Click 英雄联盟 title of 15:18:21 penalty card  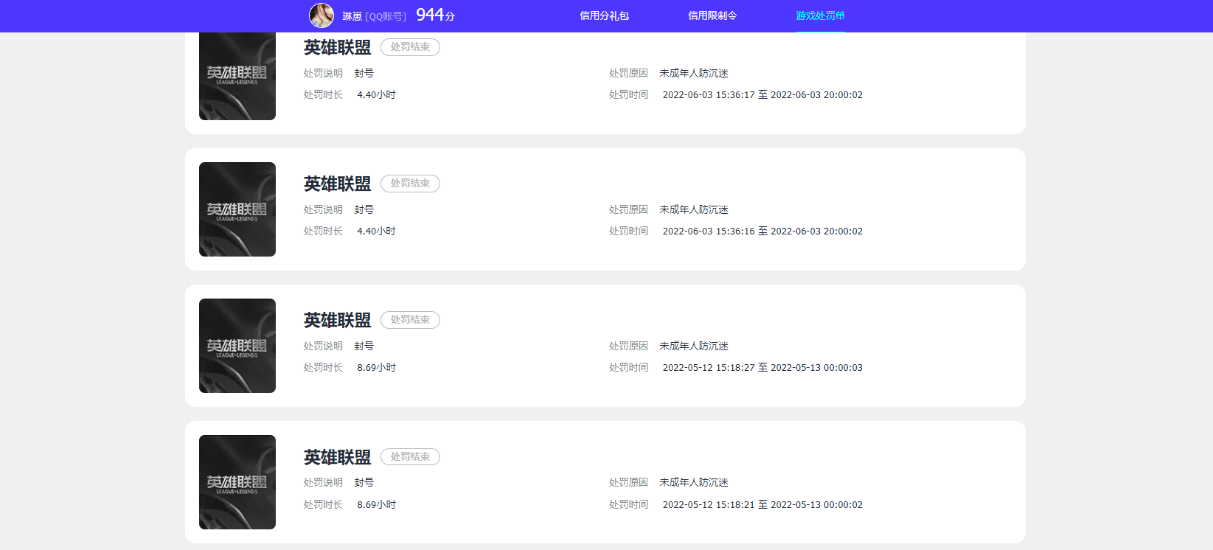(337, 457)
